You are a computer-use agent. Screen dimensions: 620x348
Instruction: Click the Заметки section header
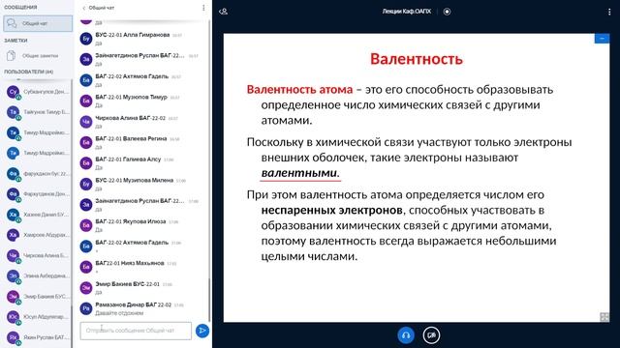coord(15,41)
